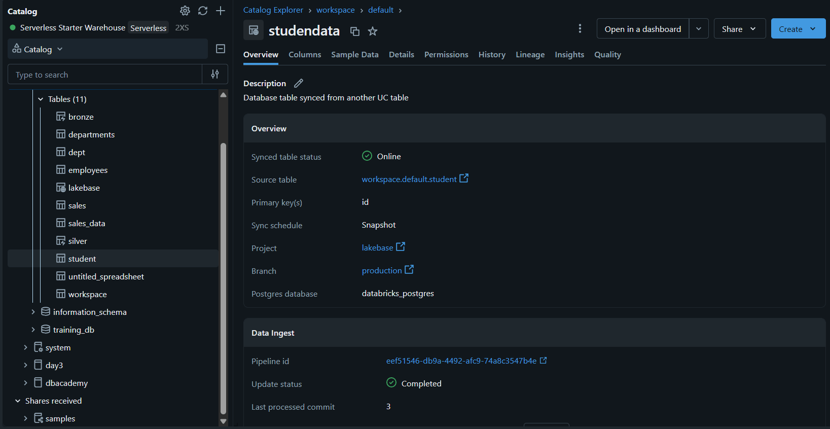Screen dimensions: 830x429
Task: Open lakebase project link
Action: click(x=377, y=247)
